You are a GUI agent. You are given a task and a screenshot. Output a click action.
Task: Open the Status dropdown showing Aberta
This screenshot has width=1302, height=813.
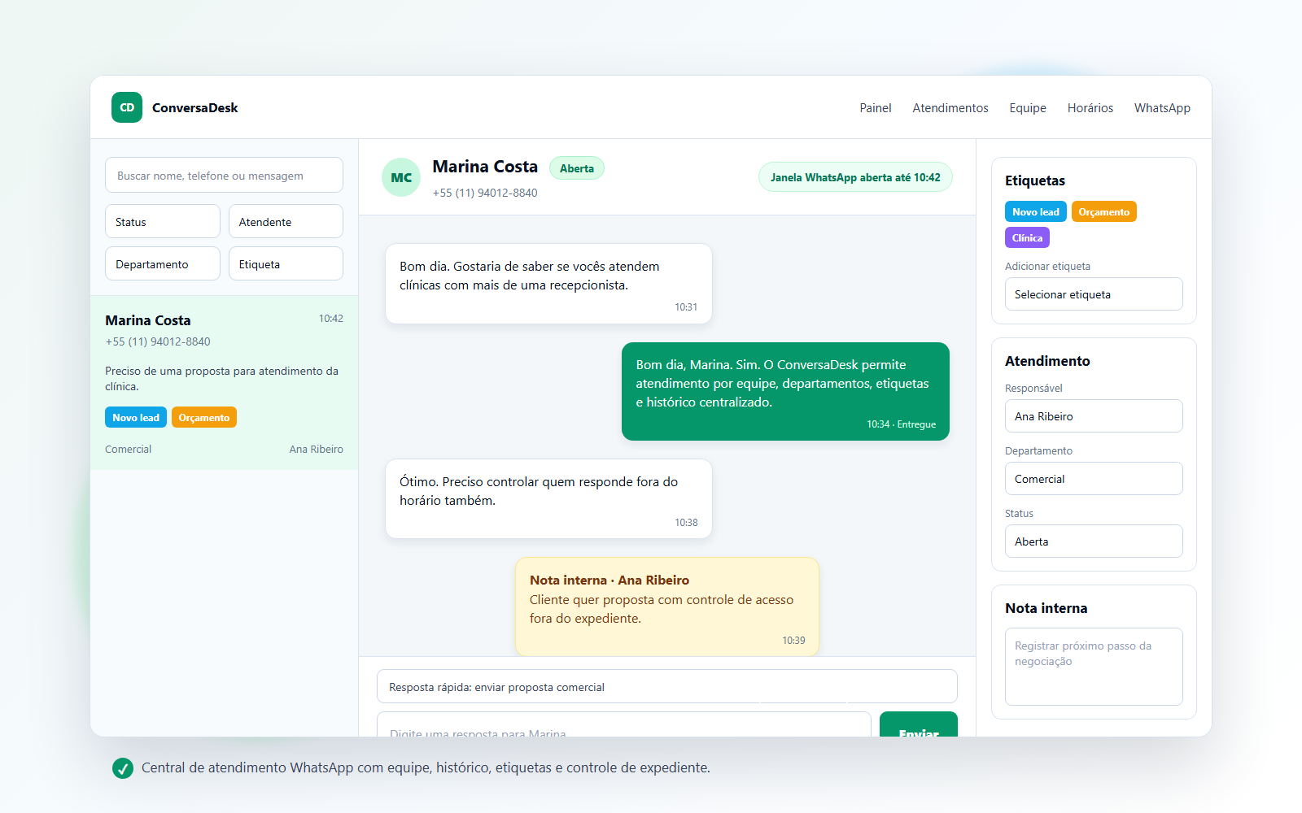point(1094,541)
